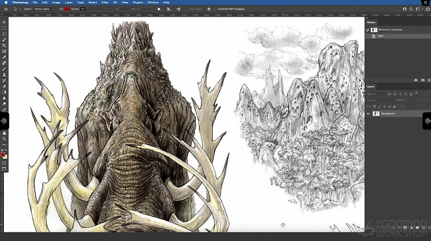Viewport: 431px width, 241px height.
Task: Open the red foreground color swatch
Action: tap(3, 154)
